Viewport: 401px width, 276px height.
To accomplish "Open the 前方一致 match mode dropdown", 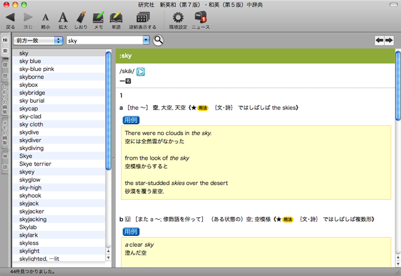I will (38, 41).
